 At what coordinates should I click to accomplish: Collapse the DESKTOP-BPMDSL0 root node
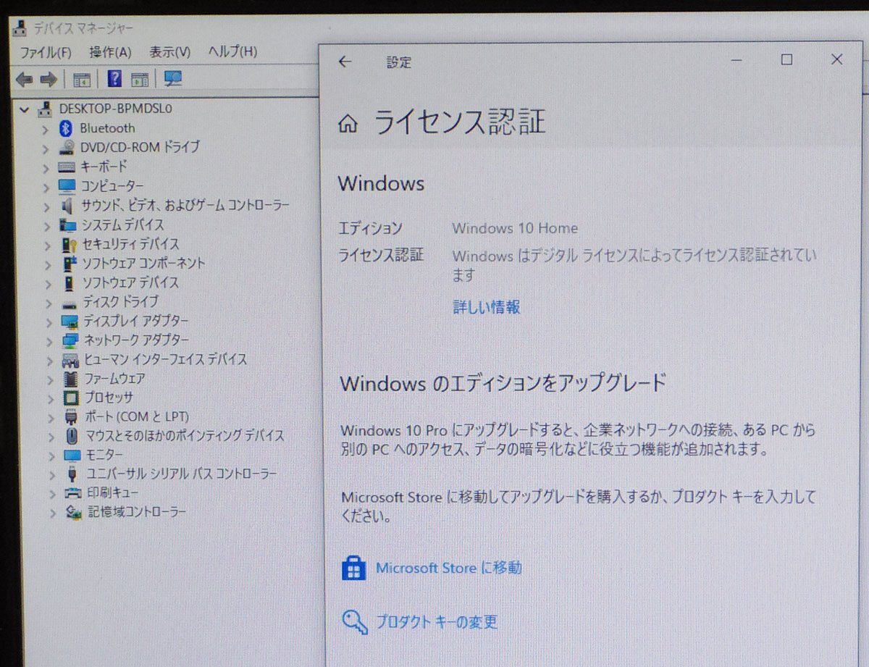coord(25,110)
